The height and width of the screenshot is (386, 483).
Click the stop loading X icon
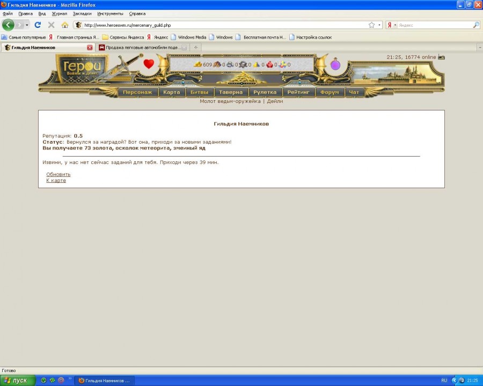51,25
